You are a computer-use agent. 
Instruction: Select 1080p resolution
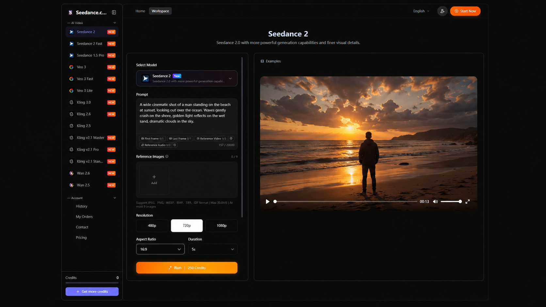221,225
